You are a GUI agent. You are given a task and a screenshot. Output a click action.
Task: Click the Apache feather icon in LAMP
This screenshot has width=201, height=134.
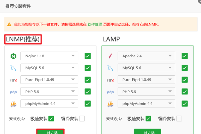pos(110,56)
